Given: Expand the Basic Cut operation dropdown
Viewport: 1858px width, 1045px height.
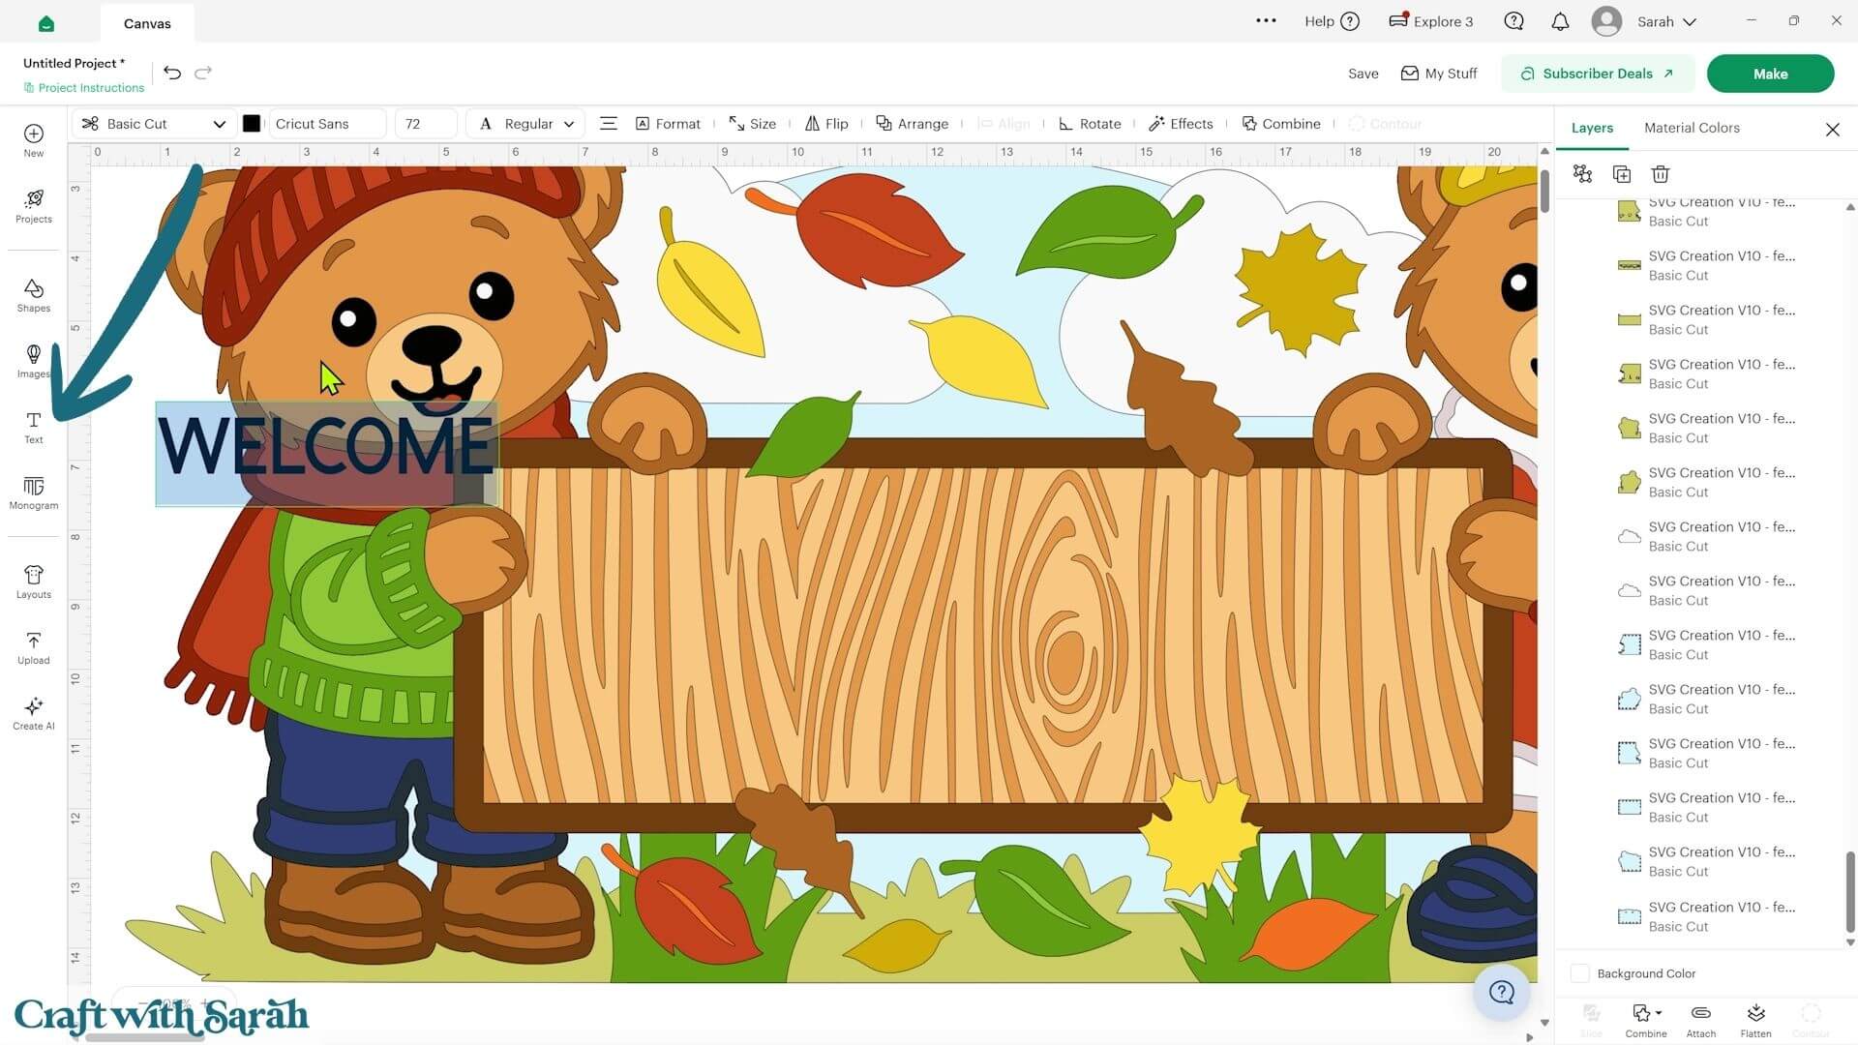Looking at the screenshot, I should pos(155,124).
